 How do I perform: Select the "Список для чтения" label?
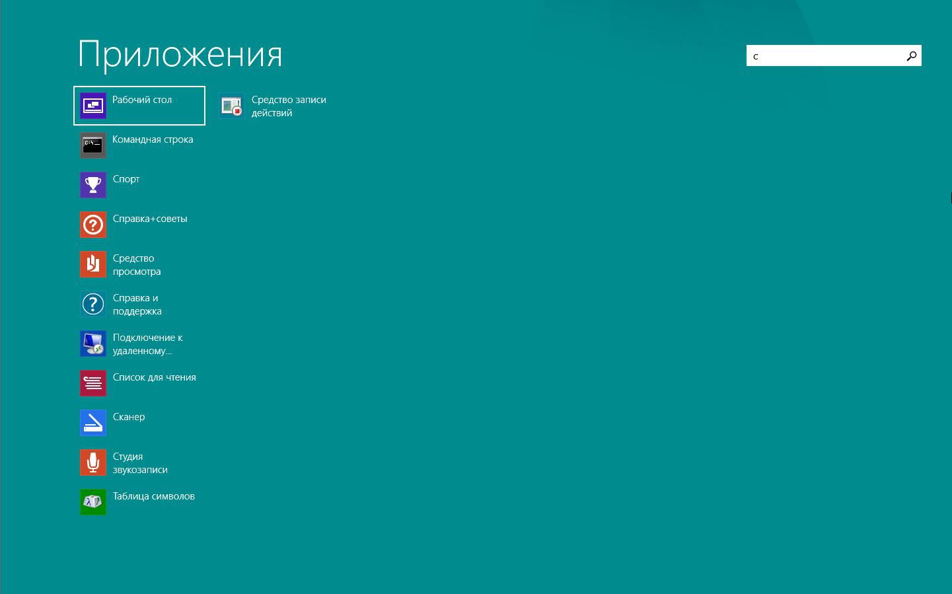[x=155, y=377]
